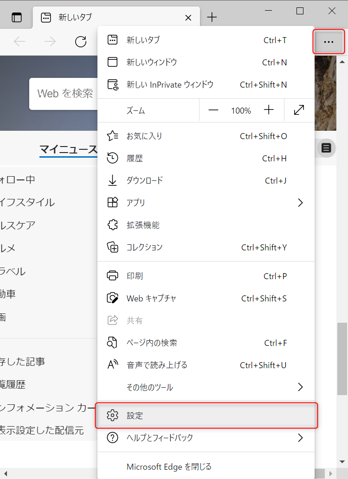This screenshot has height=479, width=348.
Task: Open 履歴 from the menu
Action: (x=206, y=158)
